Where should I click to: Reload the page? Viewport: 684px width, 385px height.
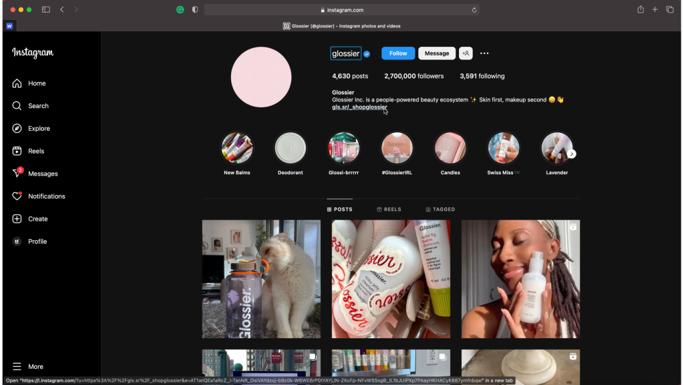474,10
